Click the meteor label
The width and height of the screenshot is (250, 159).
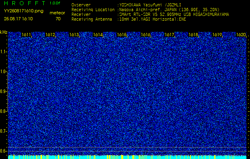(x=57, y=13)
